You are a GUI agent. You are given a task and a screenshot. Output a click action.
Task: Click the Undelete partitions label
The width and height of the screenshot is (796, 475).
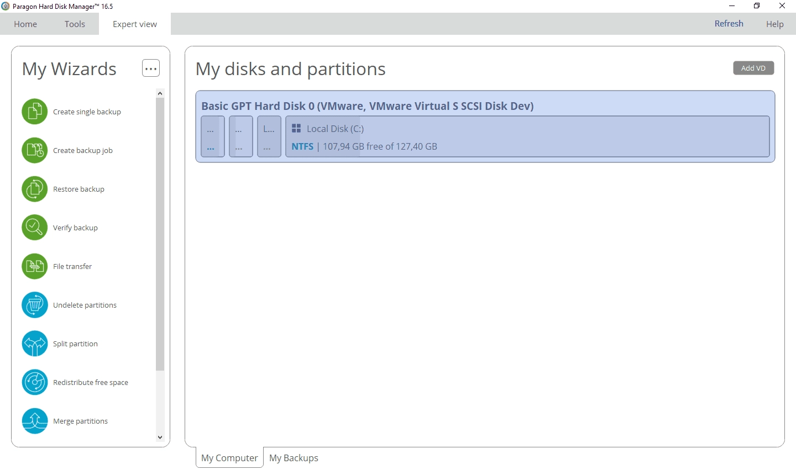tap(85, 305)
